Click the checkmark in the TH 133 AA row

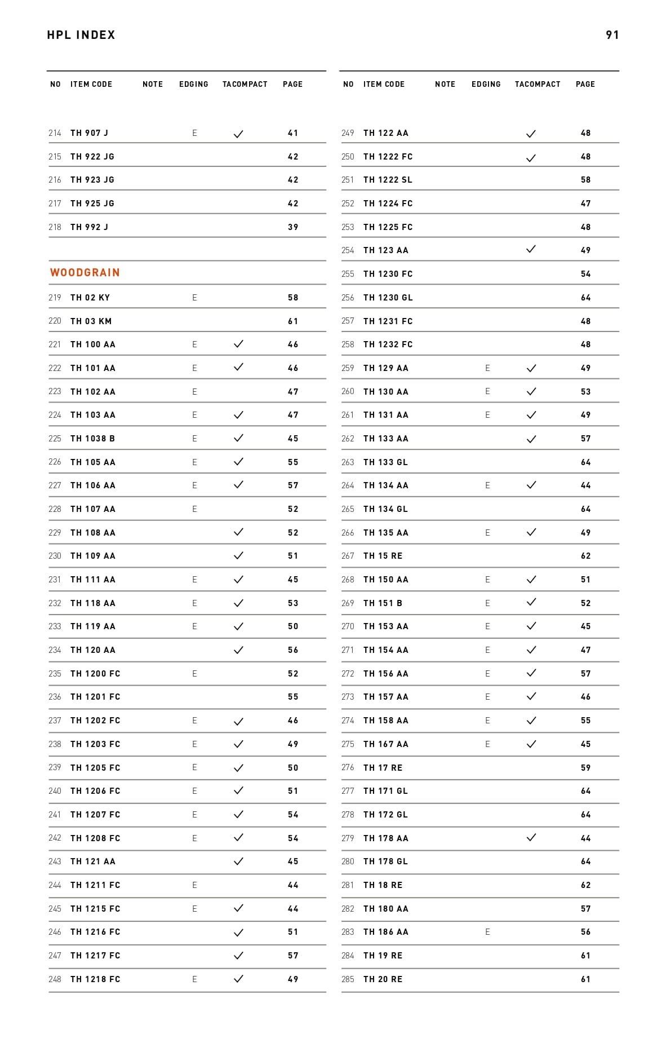pos(531,439)
